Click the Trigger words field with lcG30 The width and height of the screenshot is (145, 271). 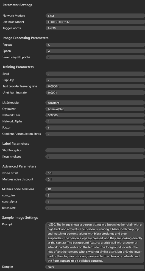point(95,28)
